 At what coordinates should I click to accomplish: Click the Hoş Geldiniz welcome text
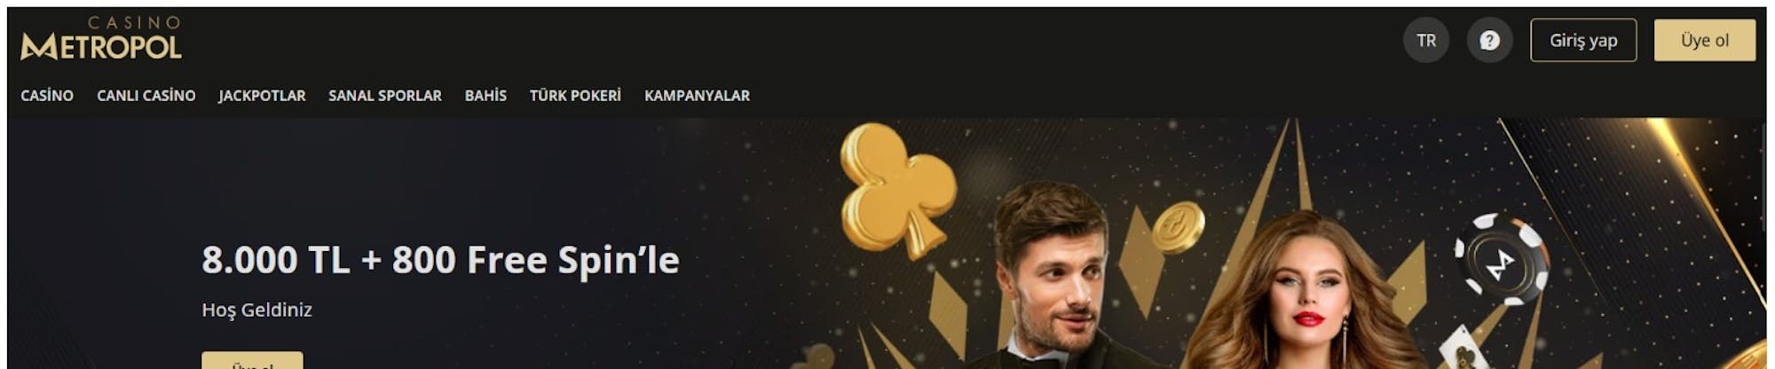click(x=256, y=310)
